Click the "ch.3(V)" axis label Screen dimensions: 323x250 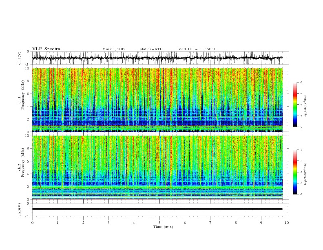[x=20, y=210]
